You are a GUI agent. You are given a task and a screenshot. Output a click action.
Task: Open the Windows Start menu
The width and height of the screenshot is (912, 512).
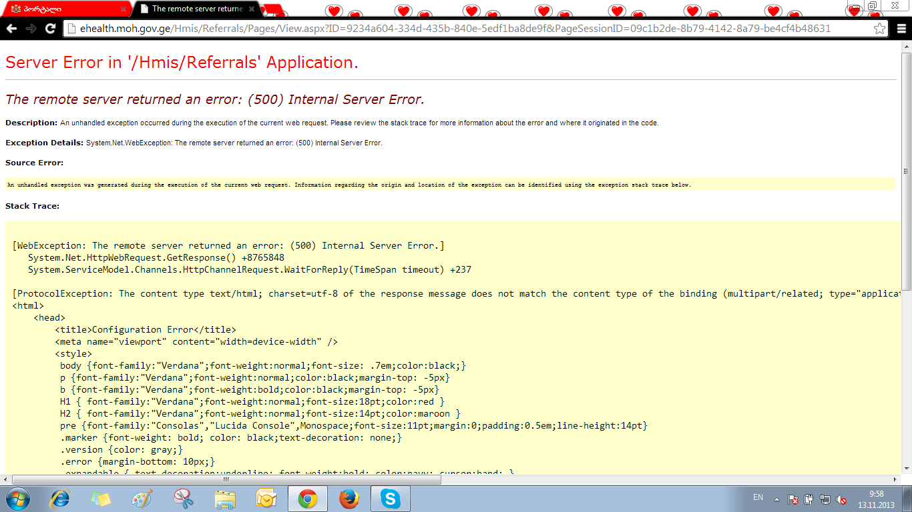coord(18,498)
